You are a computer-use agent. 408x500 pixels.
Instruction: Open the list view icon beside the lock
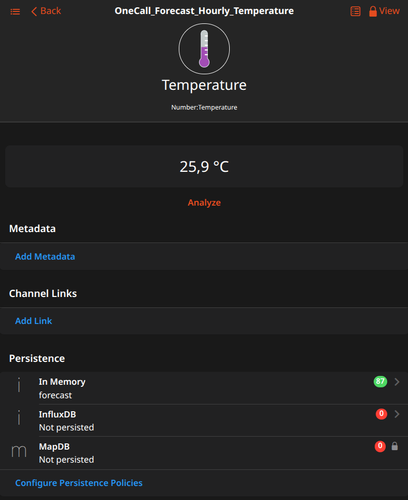(356, 11)
